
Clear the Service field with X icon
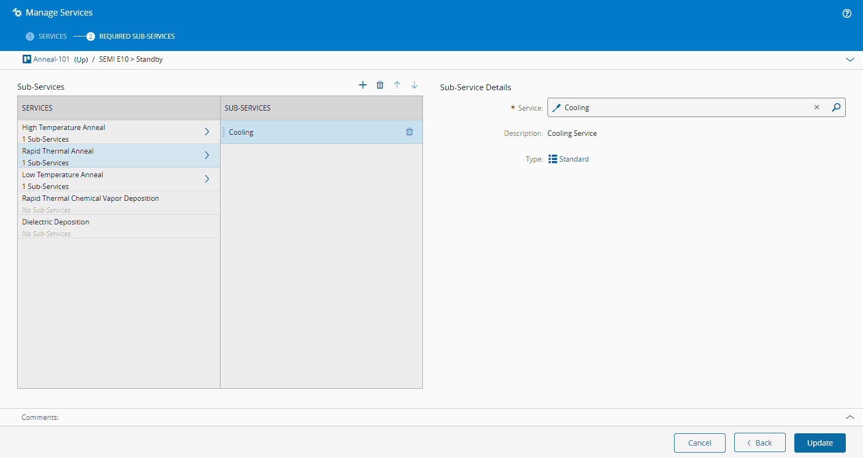817,107
